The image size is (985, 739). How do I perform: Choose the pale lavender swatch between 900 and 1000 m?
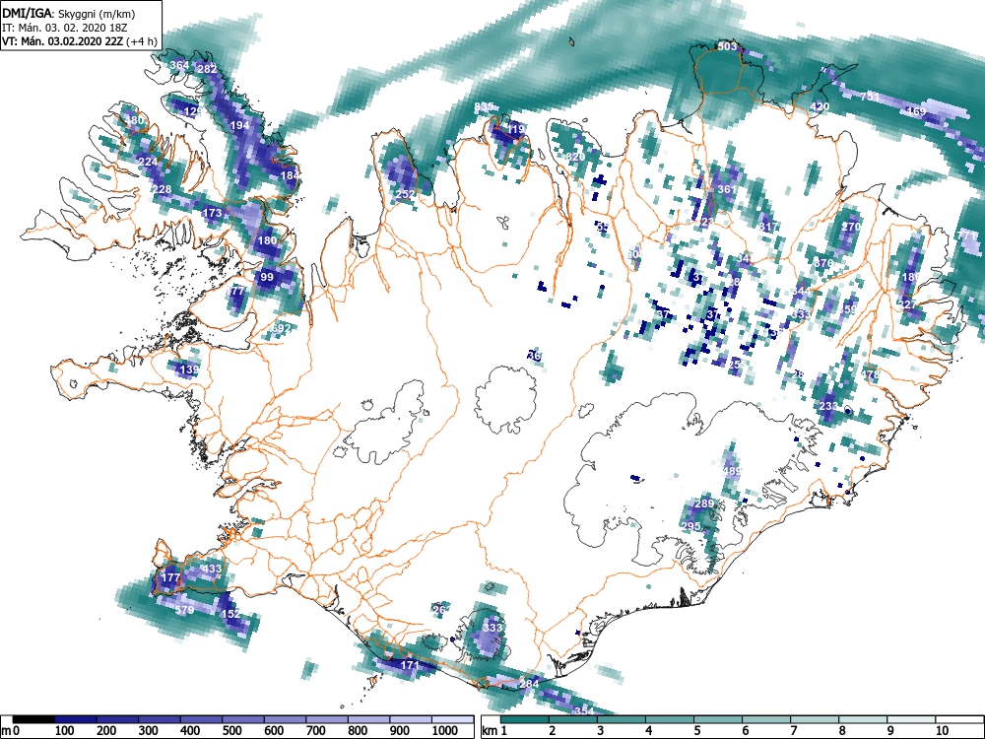pyautogui.click(x=411, y=719)
